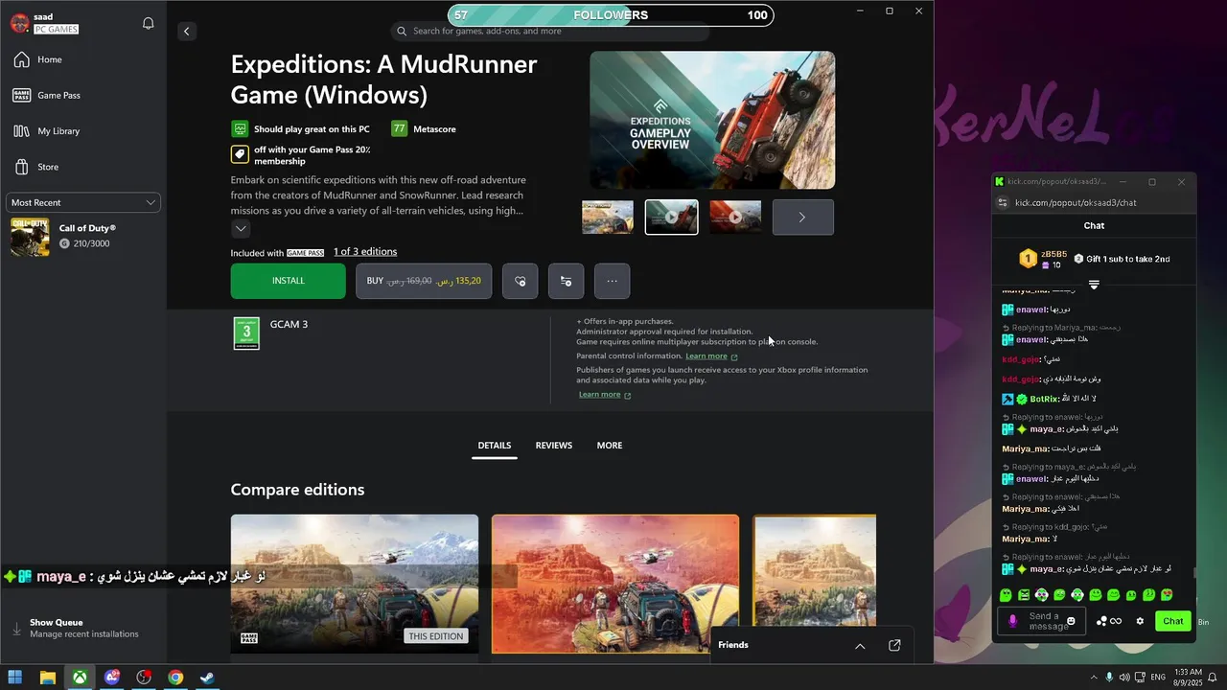Select the third video thumbnail
The image size is (1227, 690).
click(x=735, y=217)
